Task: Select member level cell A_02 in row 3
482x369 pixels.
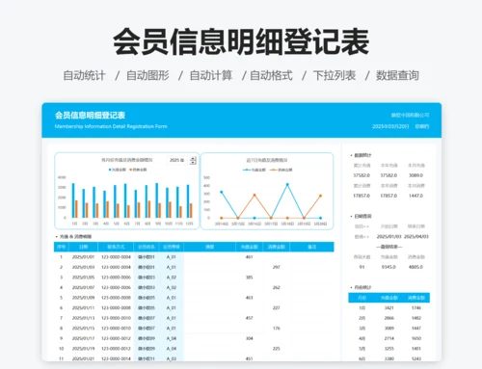Action: [x=172, y=277]
